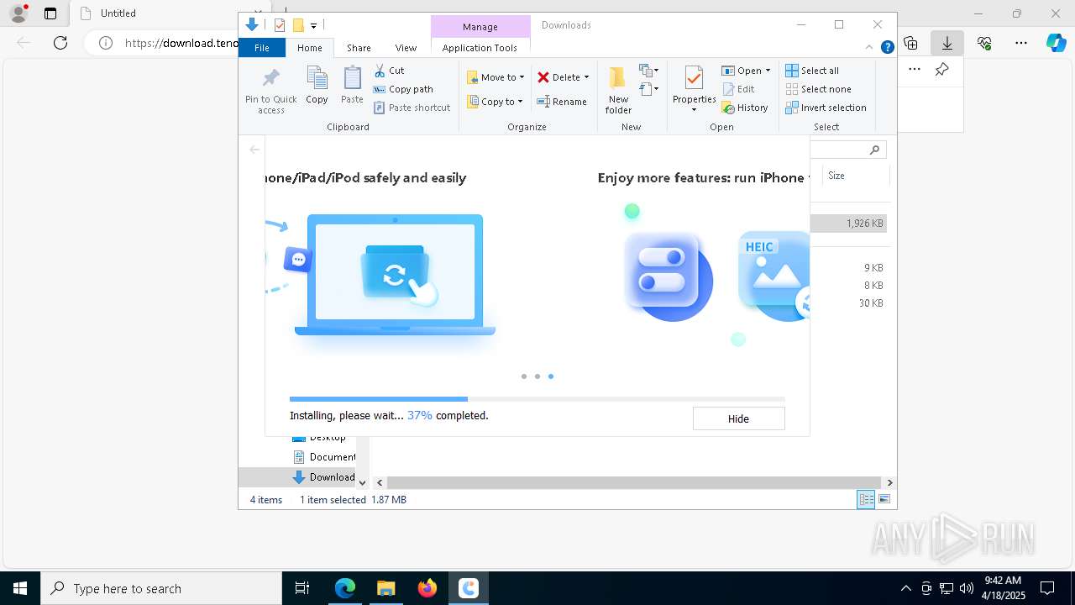Click the Delete button in Organize
This screenshot has height=605, width=1075.
[559, 77]
